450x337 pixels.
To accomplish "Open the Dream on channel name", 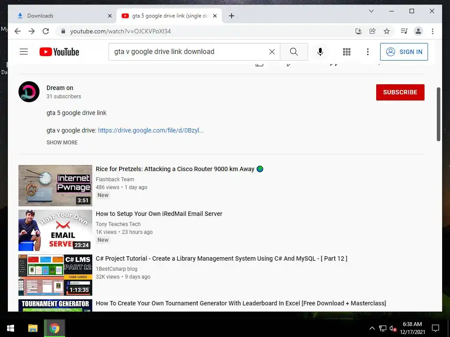I will click(60, 88).
